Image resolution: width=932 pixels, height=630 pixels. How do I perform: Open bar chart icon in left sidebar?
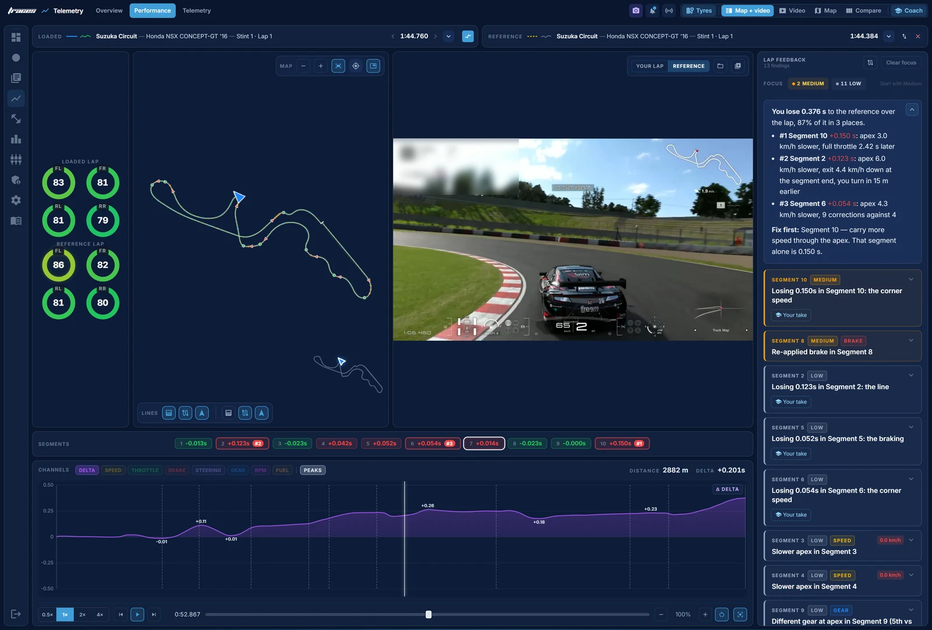(x=16, y=139)
